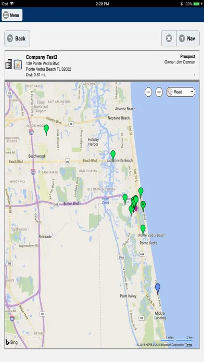
Task: Click the Holiday Harbor map label
Action: tap(93, 142)
